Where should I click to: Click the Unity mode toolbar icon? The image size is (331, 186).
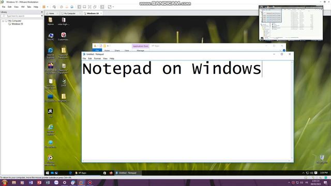pyautogui.click(x=95, y=7)
